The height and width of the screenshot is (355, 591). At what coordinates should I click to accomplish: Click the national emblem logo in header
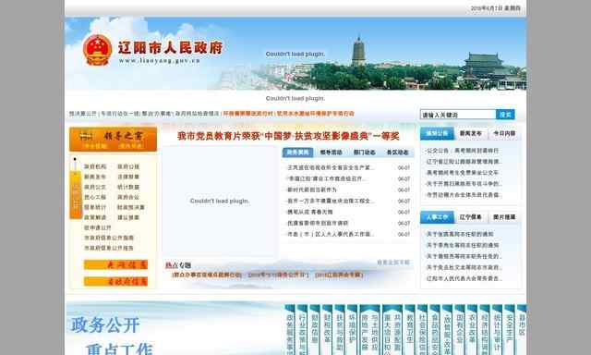point(97,50)
